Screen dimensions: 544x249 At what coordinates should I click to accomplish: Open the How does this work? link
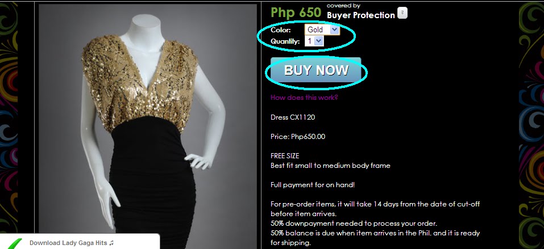point(304,98)
